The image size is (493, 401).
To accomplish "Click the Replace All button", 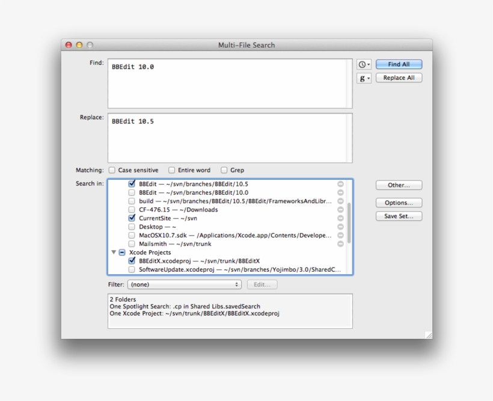I will 399,78.
